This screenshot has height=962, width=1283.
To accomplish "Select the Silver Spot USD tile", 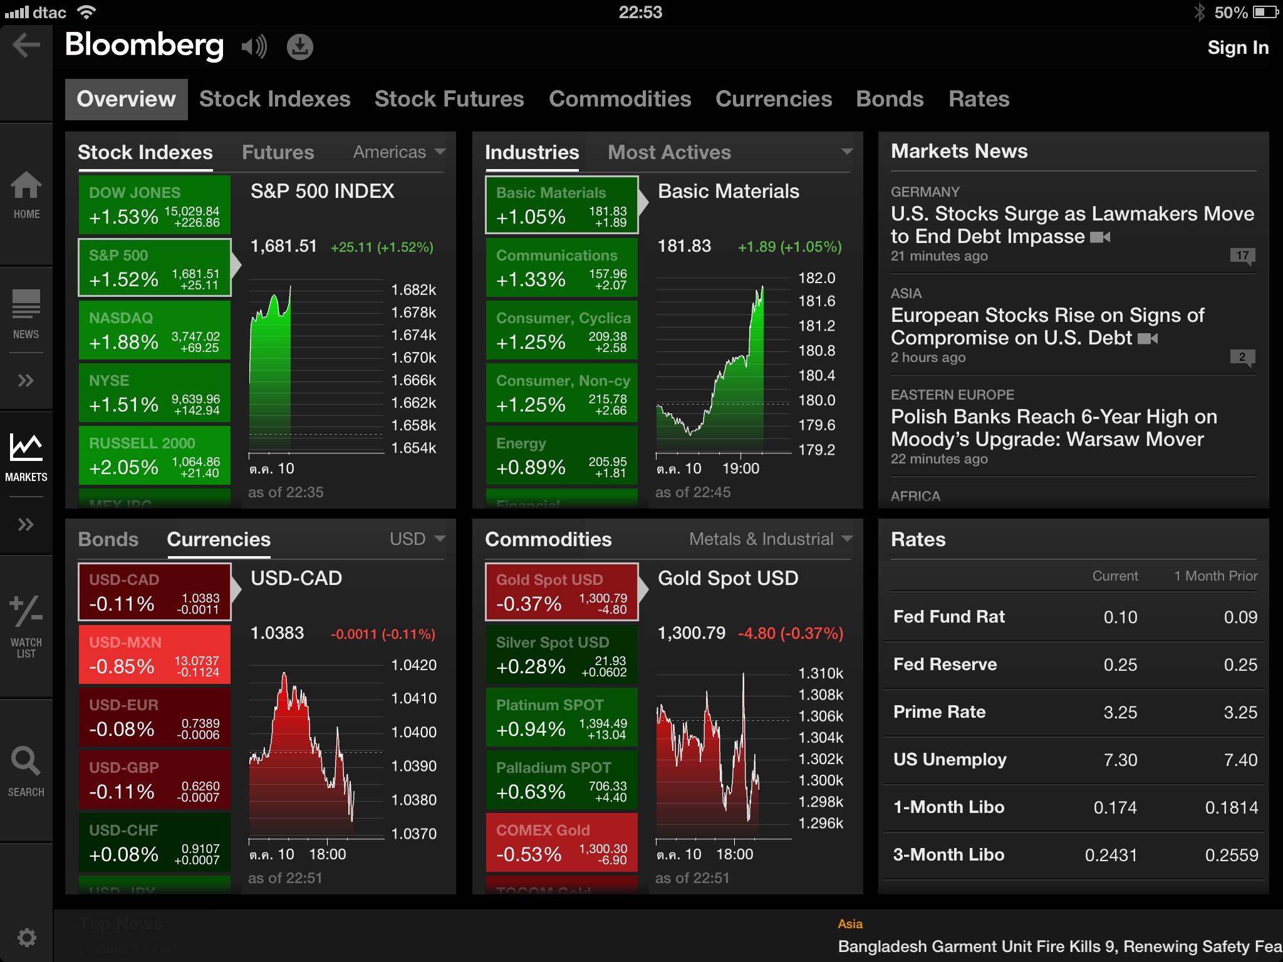I will 562,654.
